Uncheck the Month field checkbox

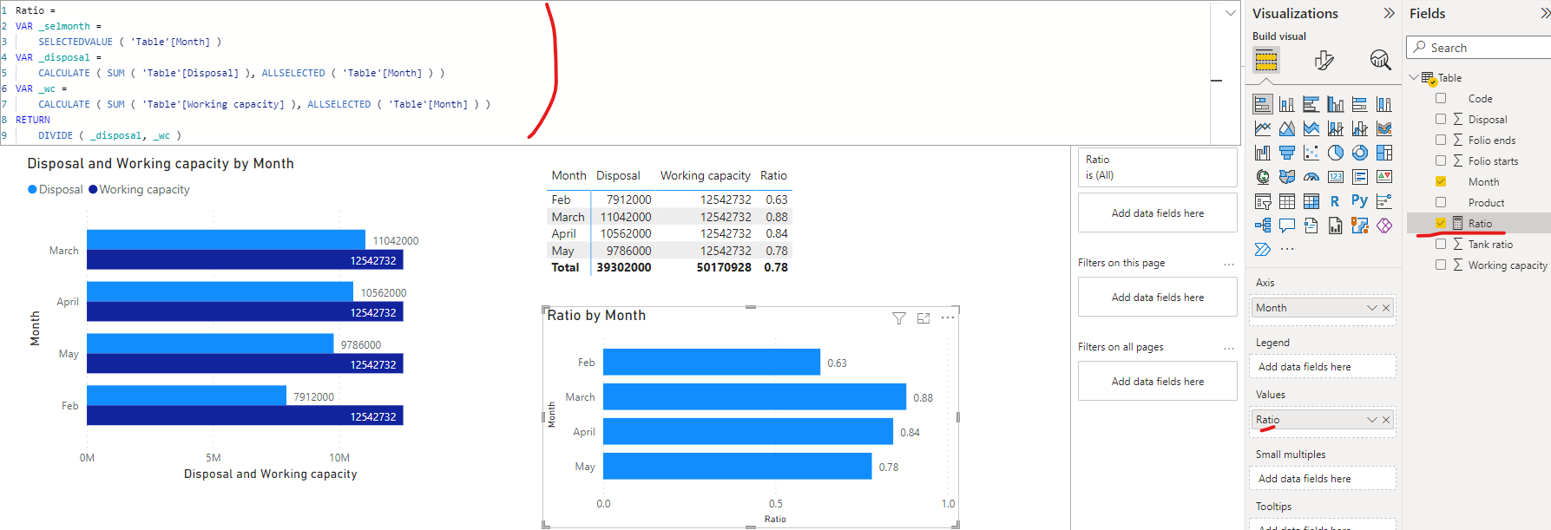tap(1441, 181)
